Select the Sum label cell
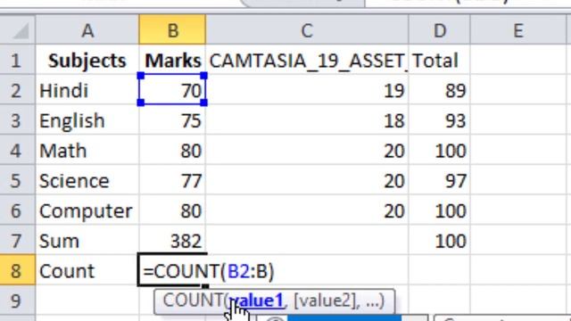 [87, 240]
